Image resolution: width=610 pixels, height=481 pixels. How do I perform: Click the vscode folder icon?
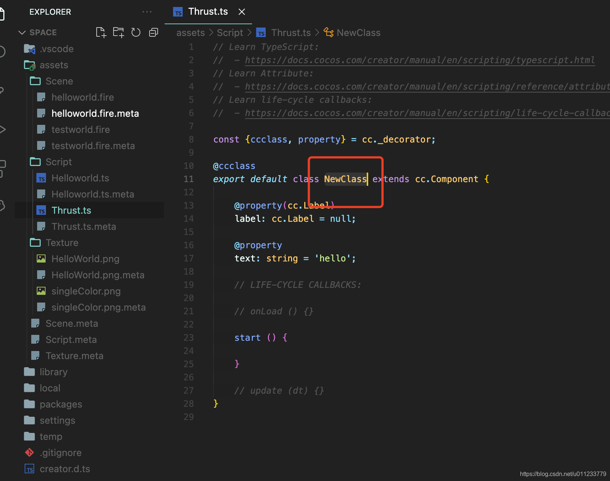[29, 49]
